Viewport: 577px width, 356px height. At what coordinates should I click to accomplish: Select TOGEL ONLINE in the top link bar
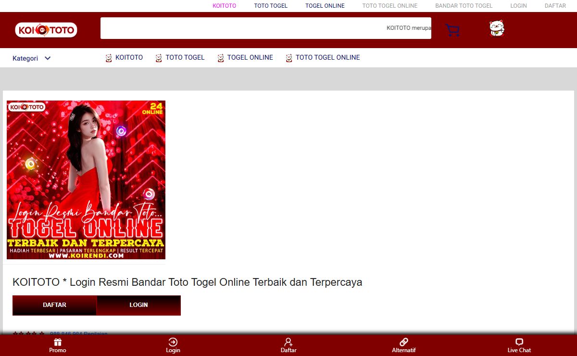[325, 6]
